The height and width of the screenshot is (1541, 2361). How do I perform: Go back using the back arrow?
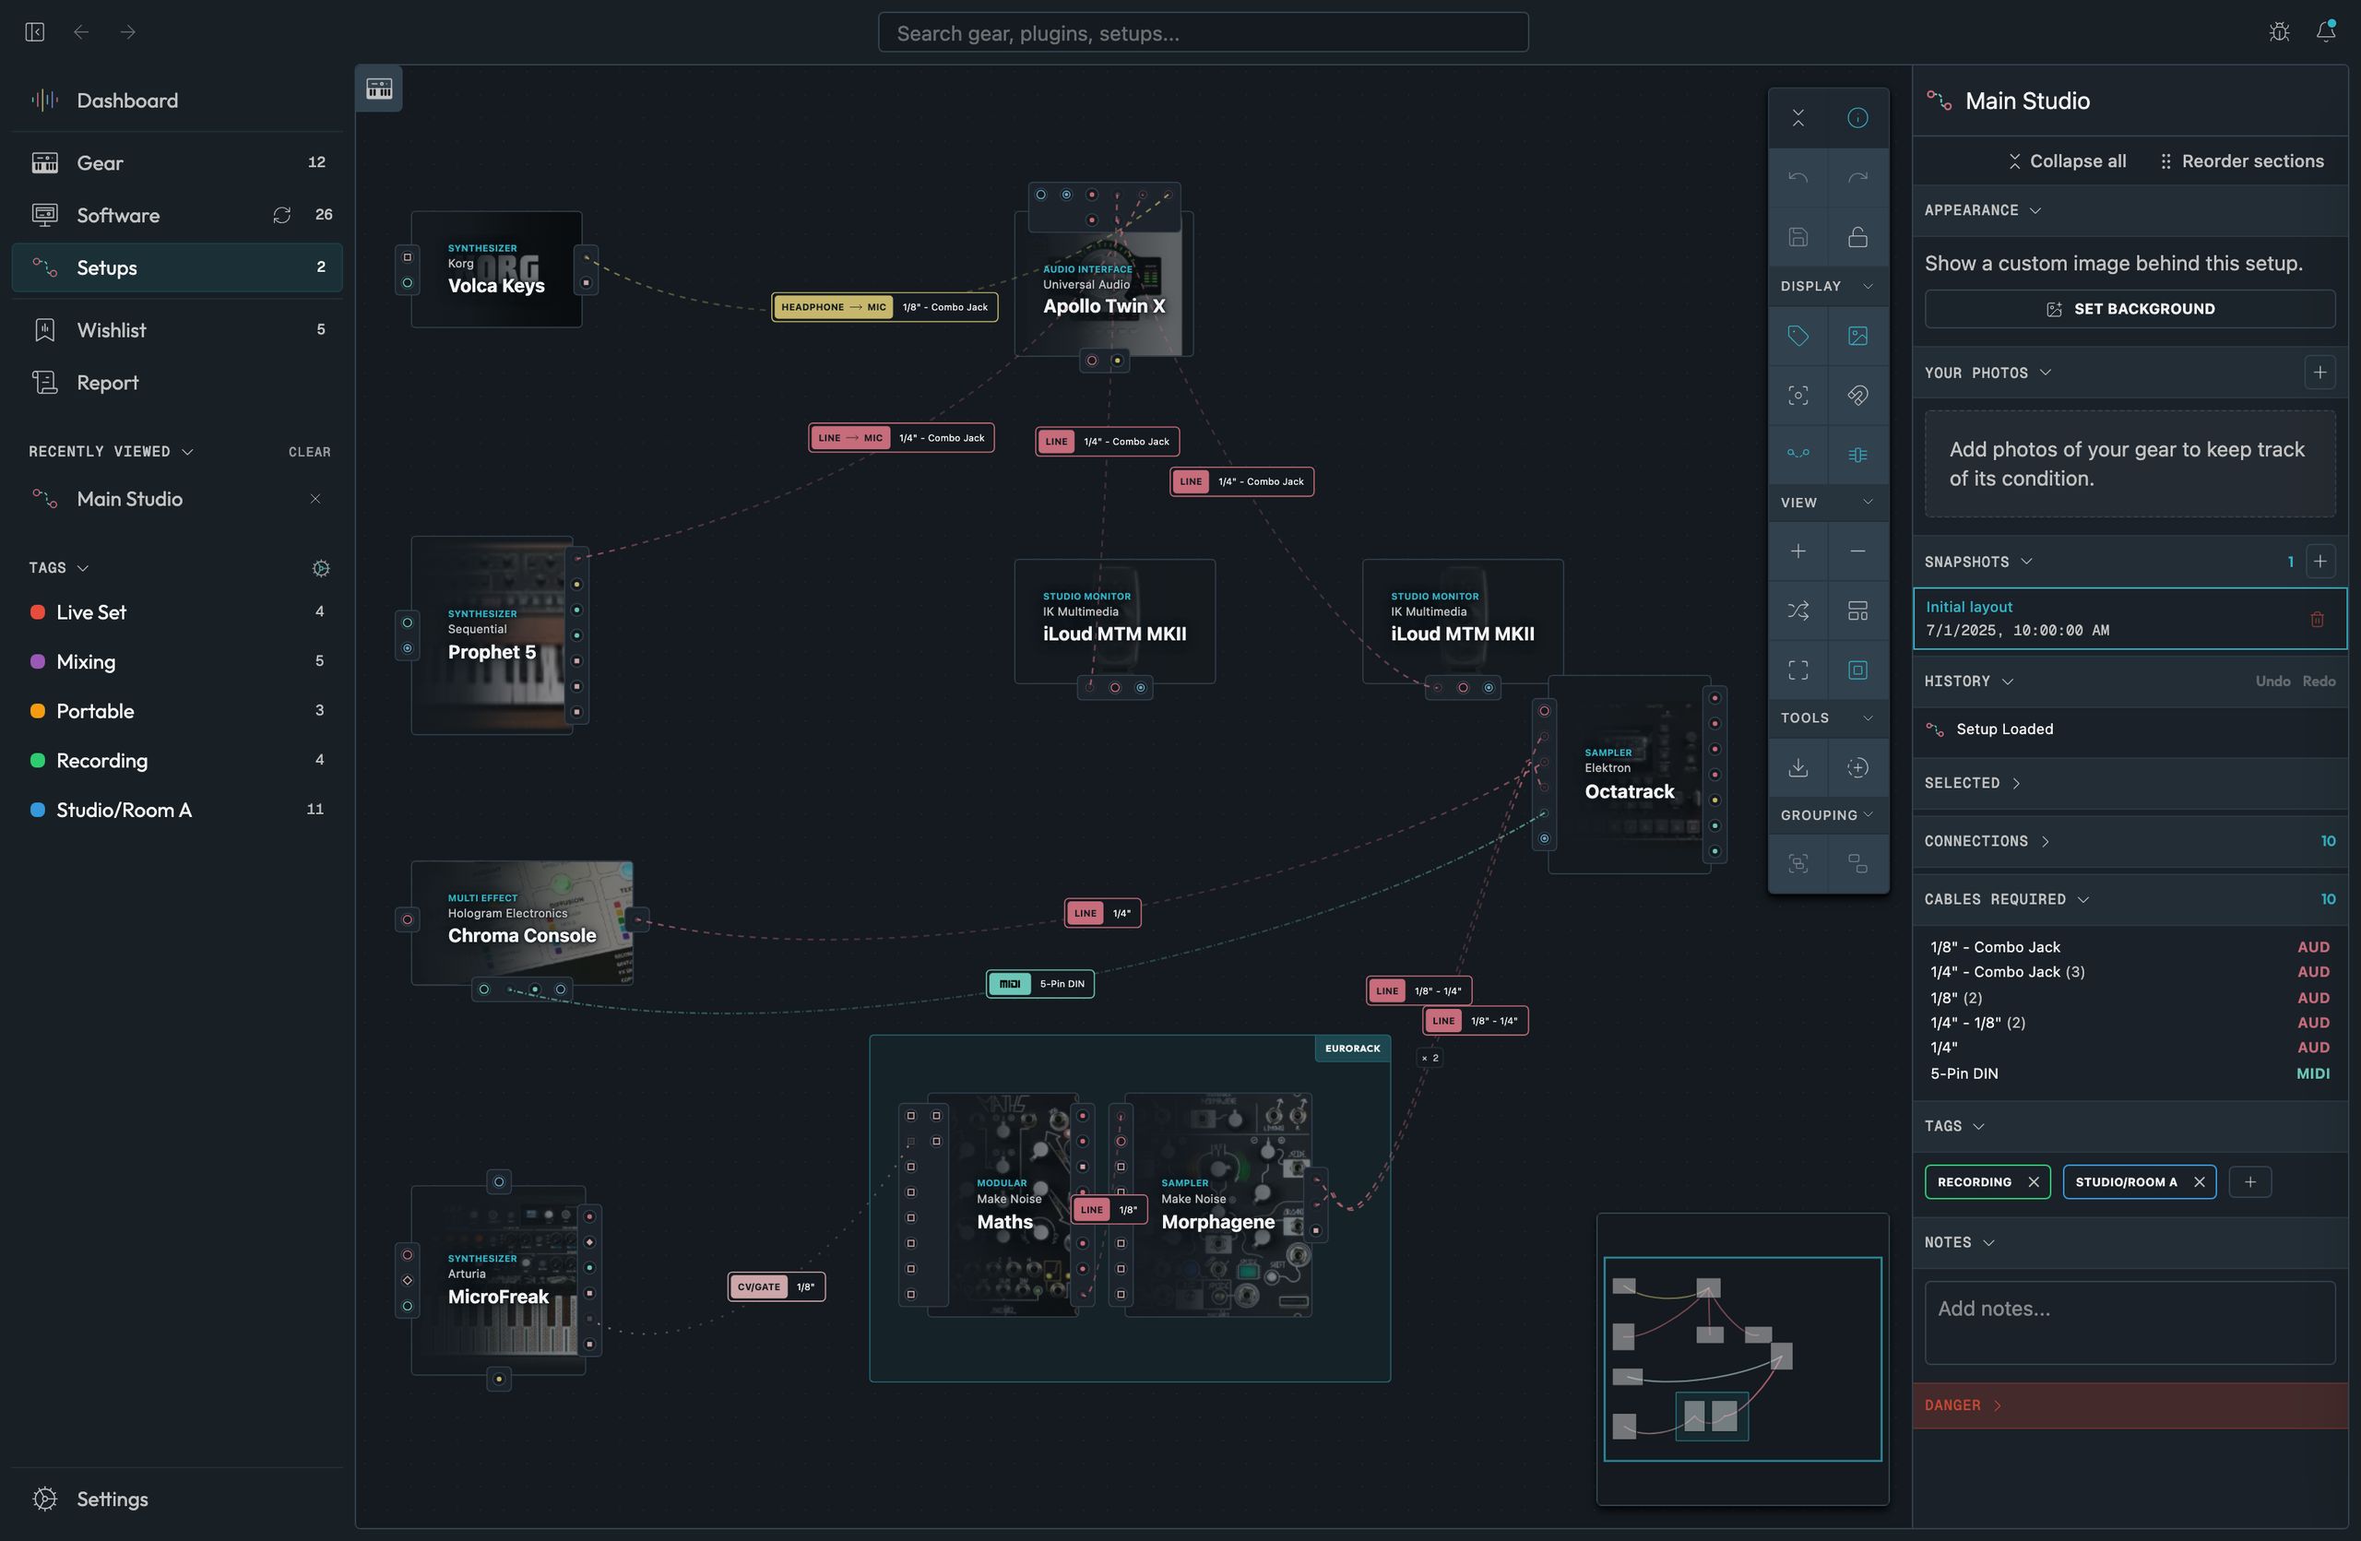[81, 31]
